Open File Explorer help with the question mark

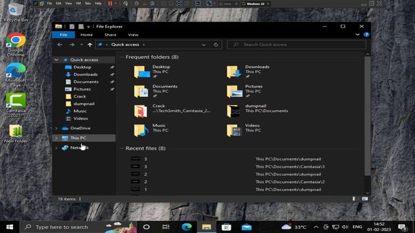[366, 34]
